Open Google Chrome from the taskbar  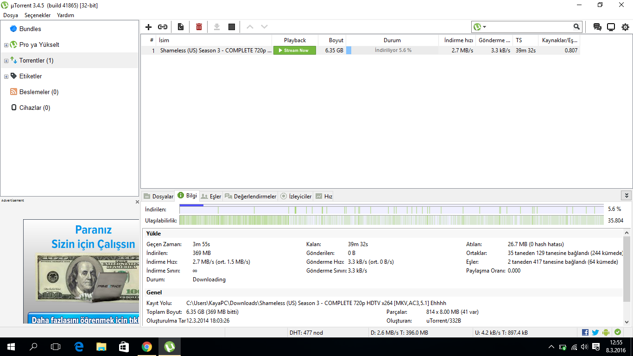coord(147,346)
